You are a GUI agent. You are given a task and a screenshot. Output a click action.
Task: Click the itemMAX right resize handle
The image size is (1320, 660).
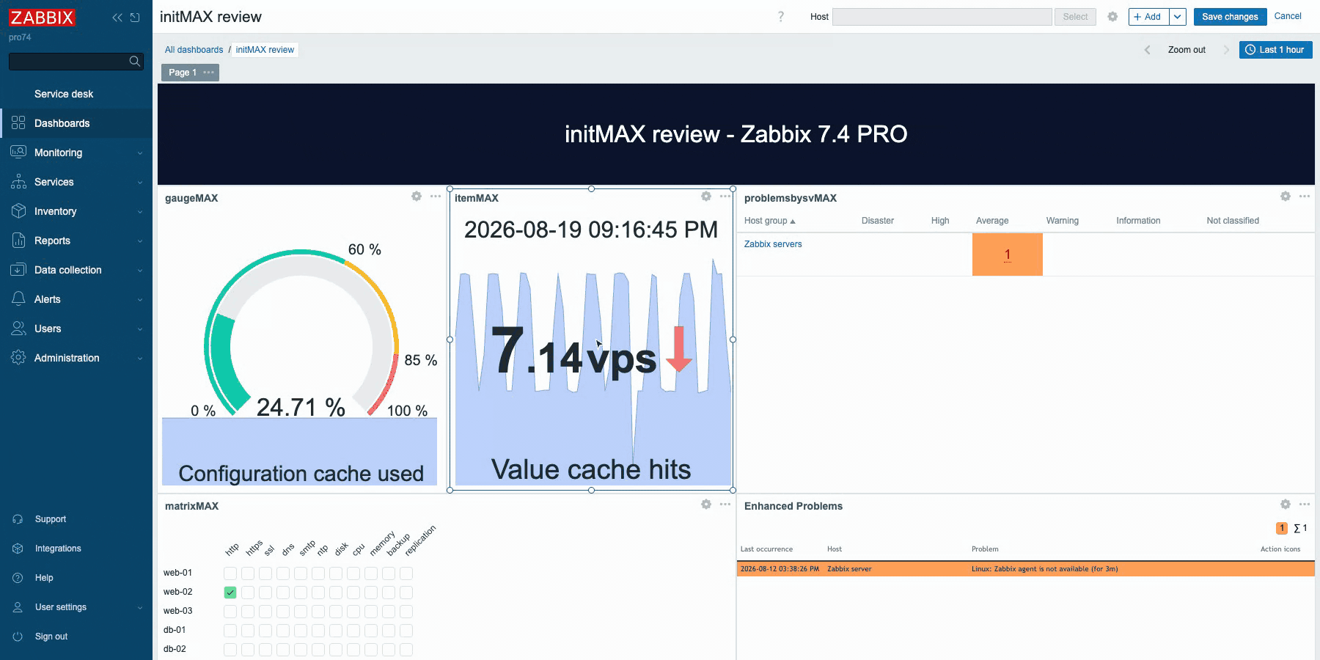pos(733,340)
